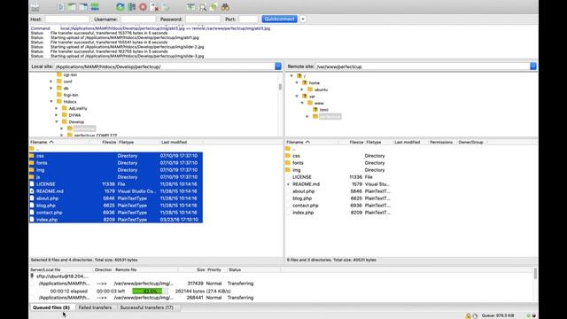The width and height of the screenshot is (567, 319).
Task: Click the Username input field
Action: tap(138, 19)
